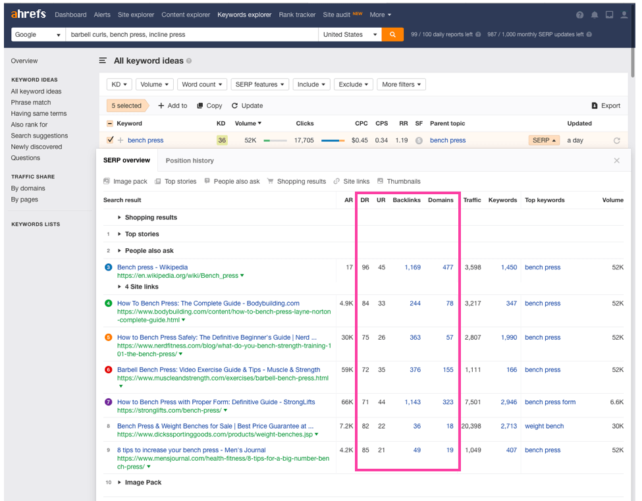Click help icon next to All keyword ideas
The height and width of the screenshot is (501, 642).
(x=189, y=61)
